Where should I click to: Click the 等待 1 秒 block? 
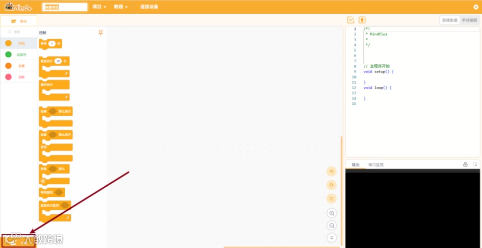pos(51,44)
